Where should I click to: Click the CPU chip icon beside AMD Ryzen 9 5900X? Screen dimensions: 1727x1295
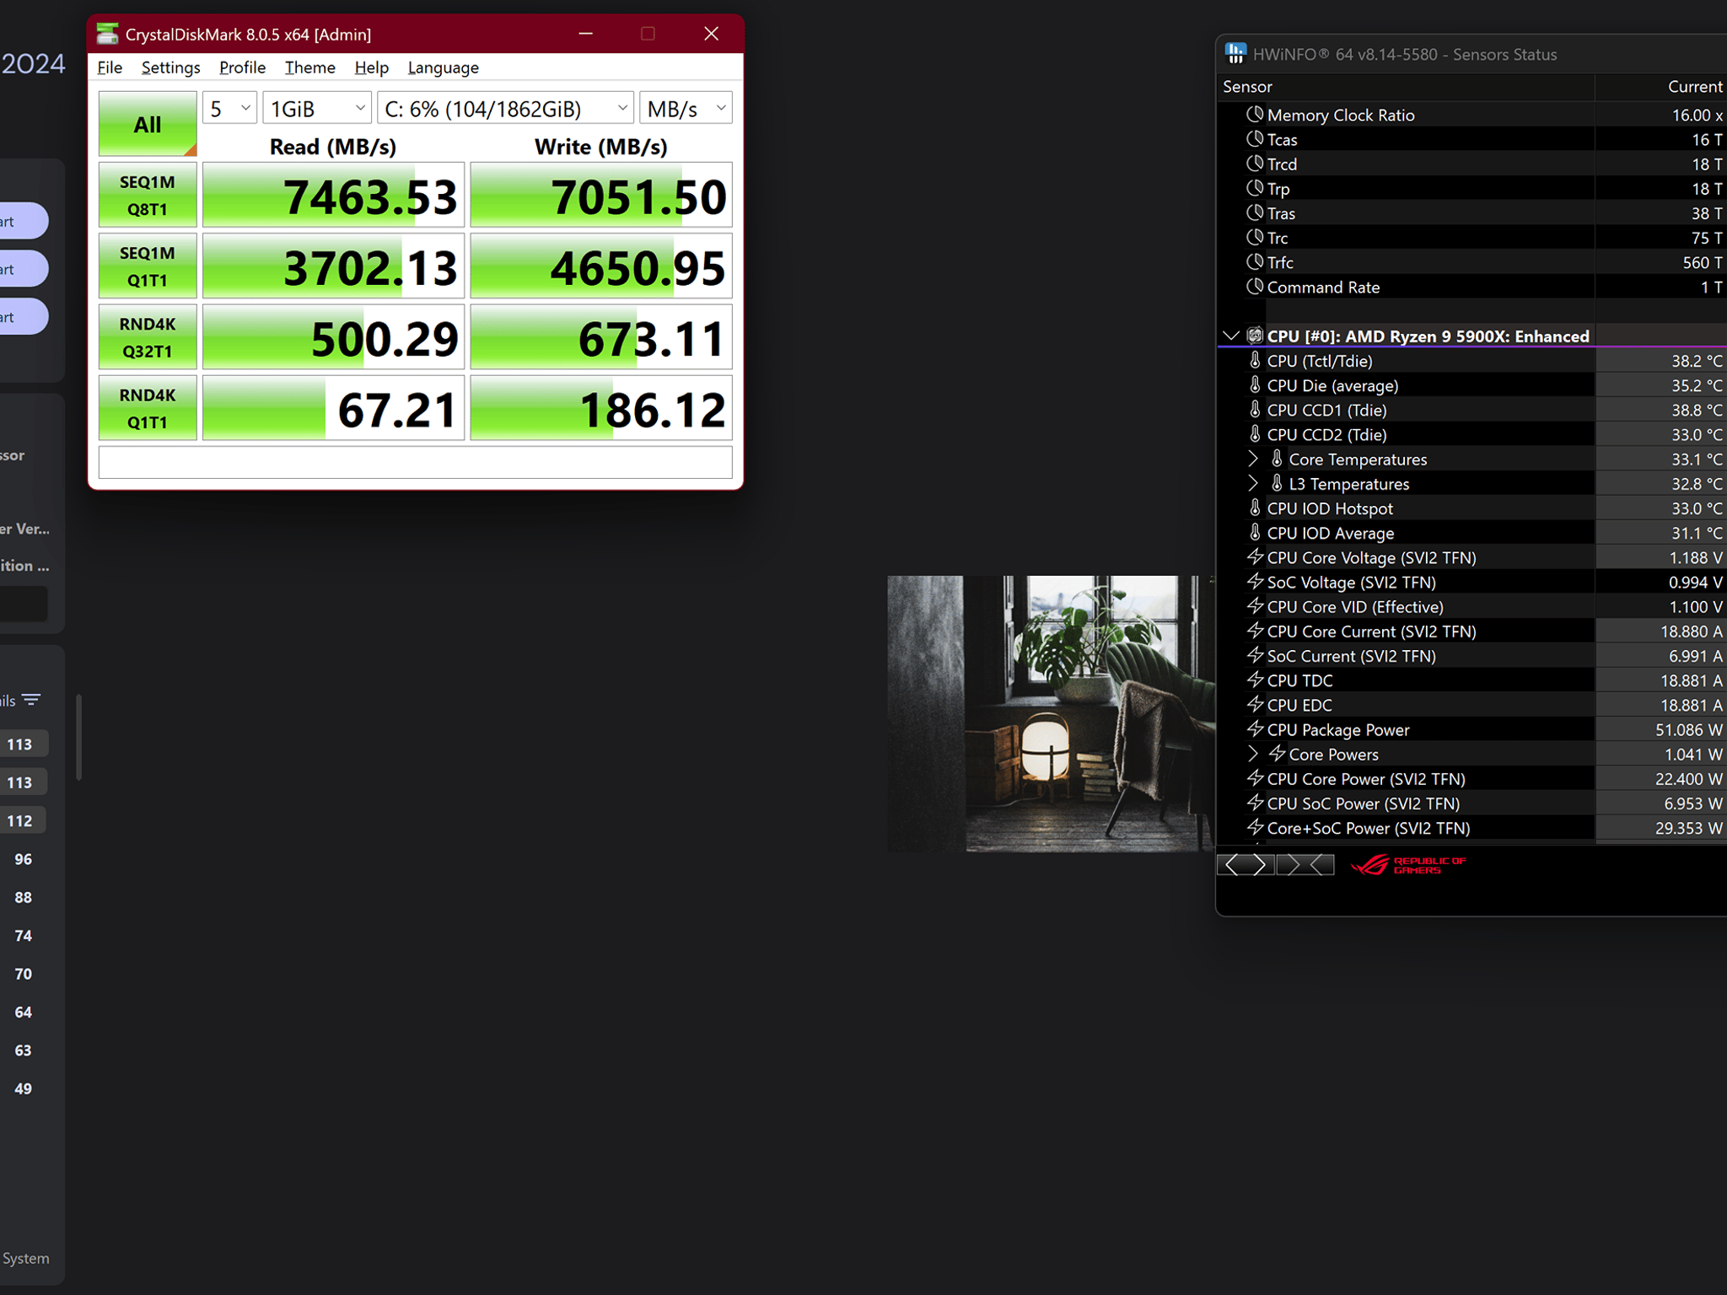1255,336
